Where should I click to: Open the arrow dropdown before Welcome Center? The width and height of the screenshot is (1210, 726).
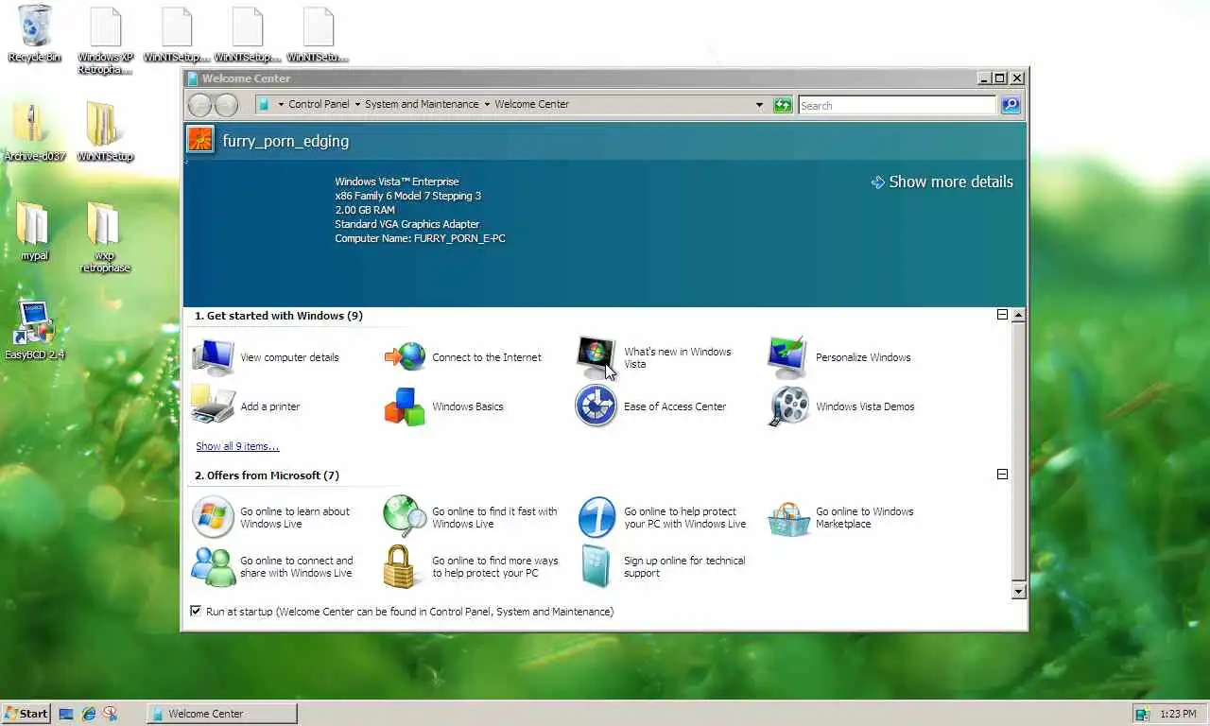[x=487, y=105]
